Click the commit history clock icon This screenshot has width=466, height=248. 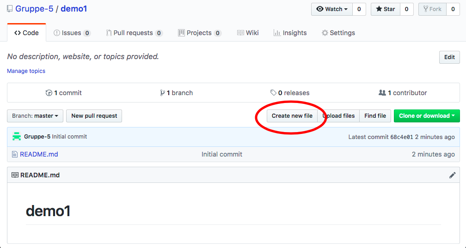coord(49,93)
